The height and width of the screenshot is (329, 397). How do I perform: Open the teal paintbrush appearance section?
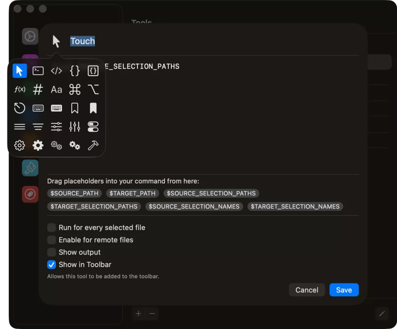30,168
